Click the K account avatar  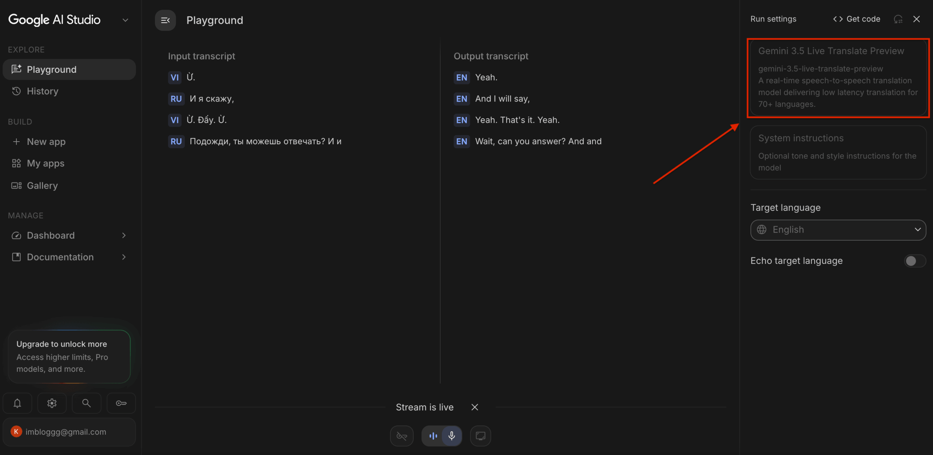click(x=16, y=432)
